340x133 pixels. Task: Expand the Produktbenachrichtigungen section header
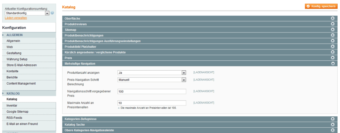coord(199,35)
